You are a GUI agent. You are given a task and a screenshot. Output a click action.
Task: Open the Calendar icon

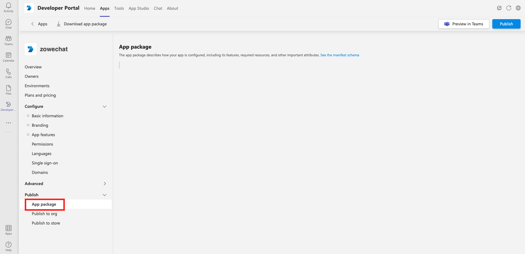9,57
